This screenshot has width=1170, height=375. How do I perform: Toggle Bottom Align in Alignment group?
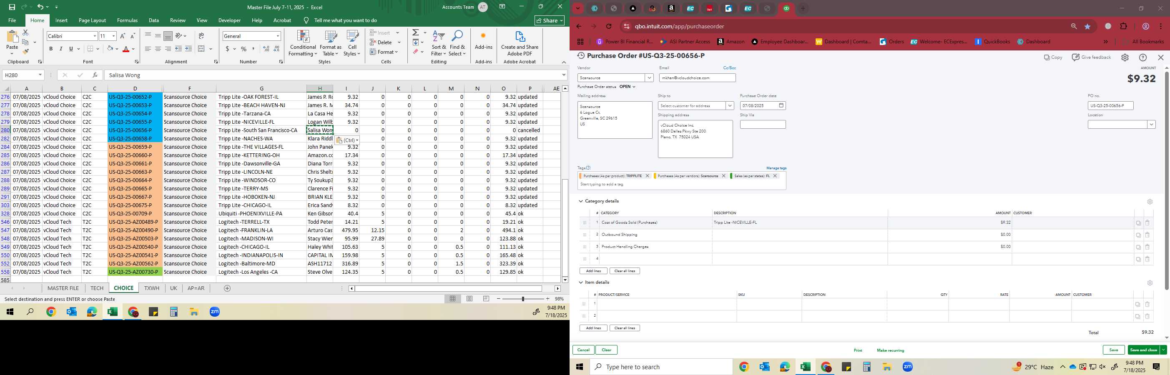pyautogui.click(x=168, y=36)
